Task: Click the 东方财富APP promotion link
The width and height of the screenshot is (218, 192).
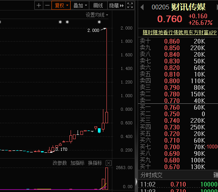Action: pyautogui.click(x=180, y=32)
